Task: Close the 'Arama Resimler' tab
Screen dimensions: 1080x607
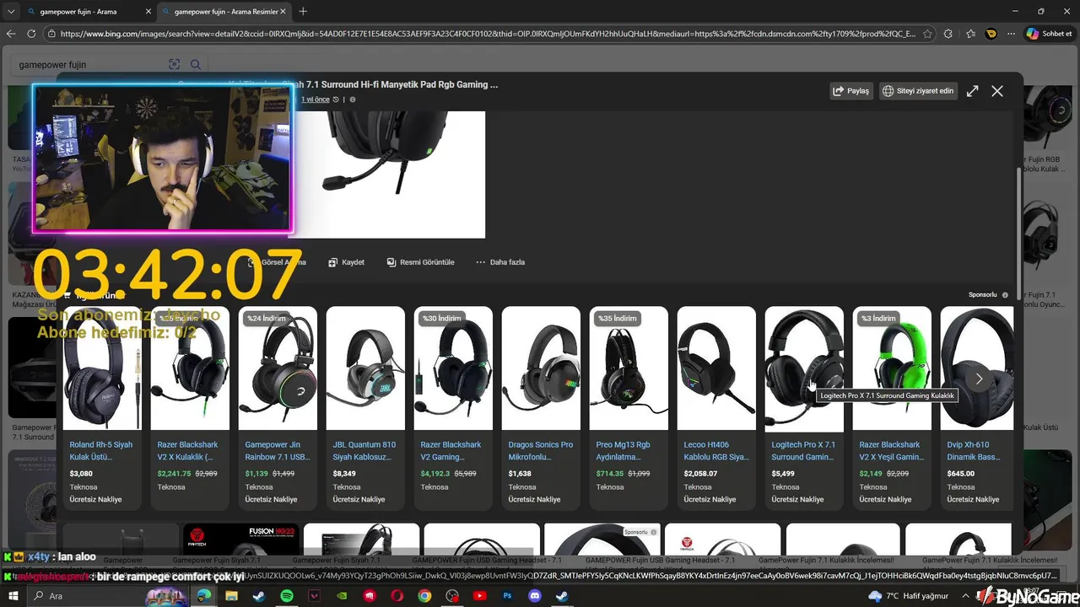Action: (x=283, y=12)
